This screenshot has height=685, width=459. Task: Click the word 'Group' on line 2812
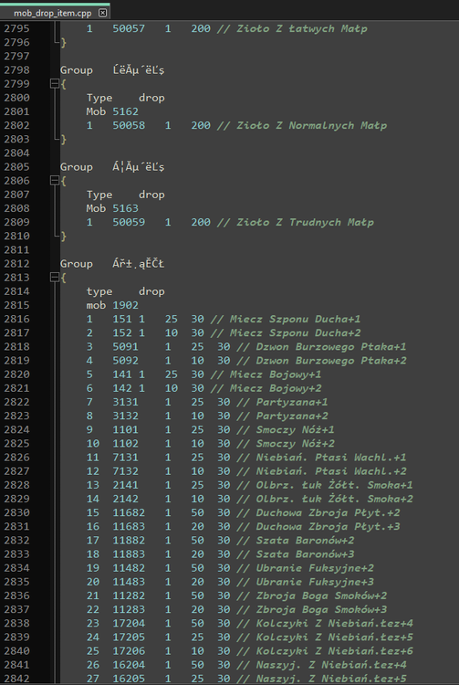click(x=77, y=264)
